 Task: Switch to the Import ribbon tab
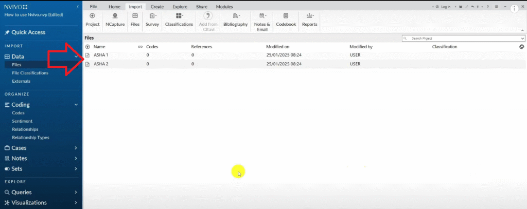coord(135,7)
